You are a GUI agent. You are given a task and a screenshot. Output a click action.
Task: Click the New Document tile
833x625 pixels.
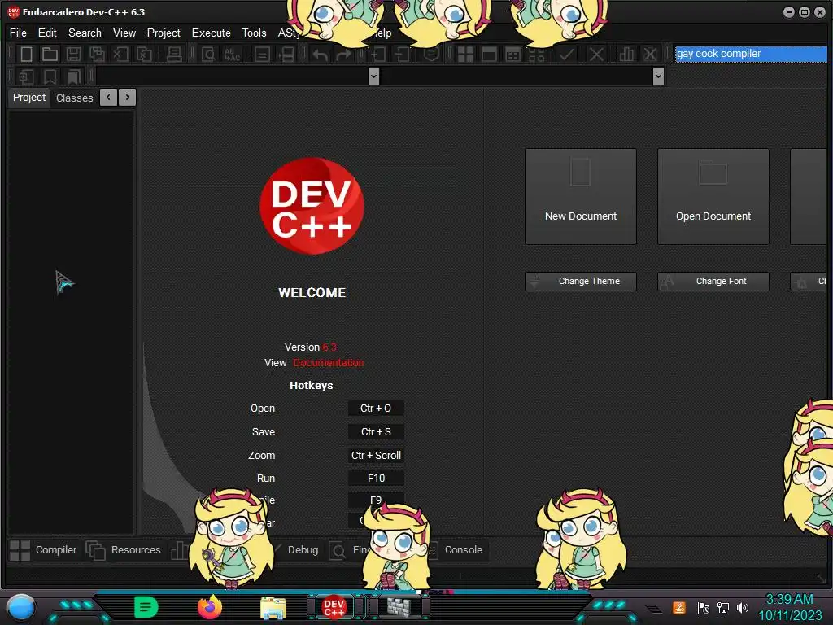pos(581,197)
